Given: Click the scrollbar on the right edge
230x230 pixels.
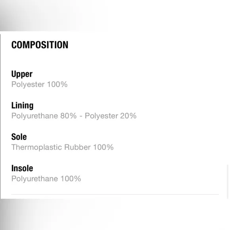Looking at the screenshot, I should click(228, 182).
